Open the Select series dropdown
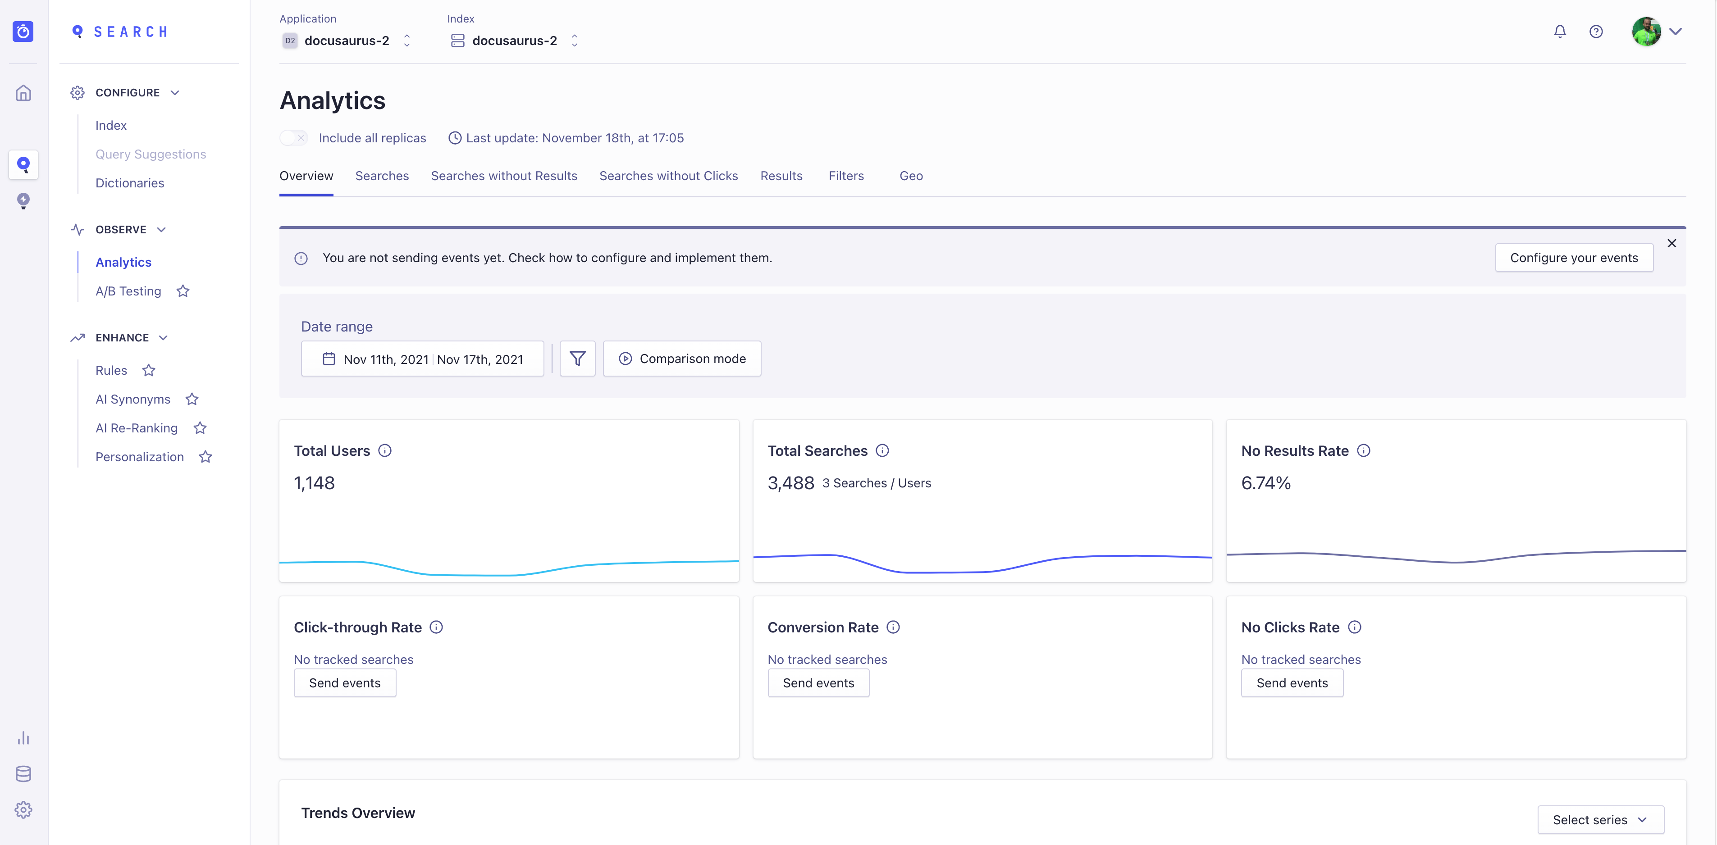 [x=1600, y=820]
